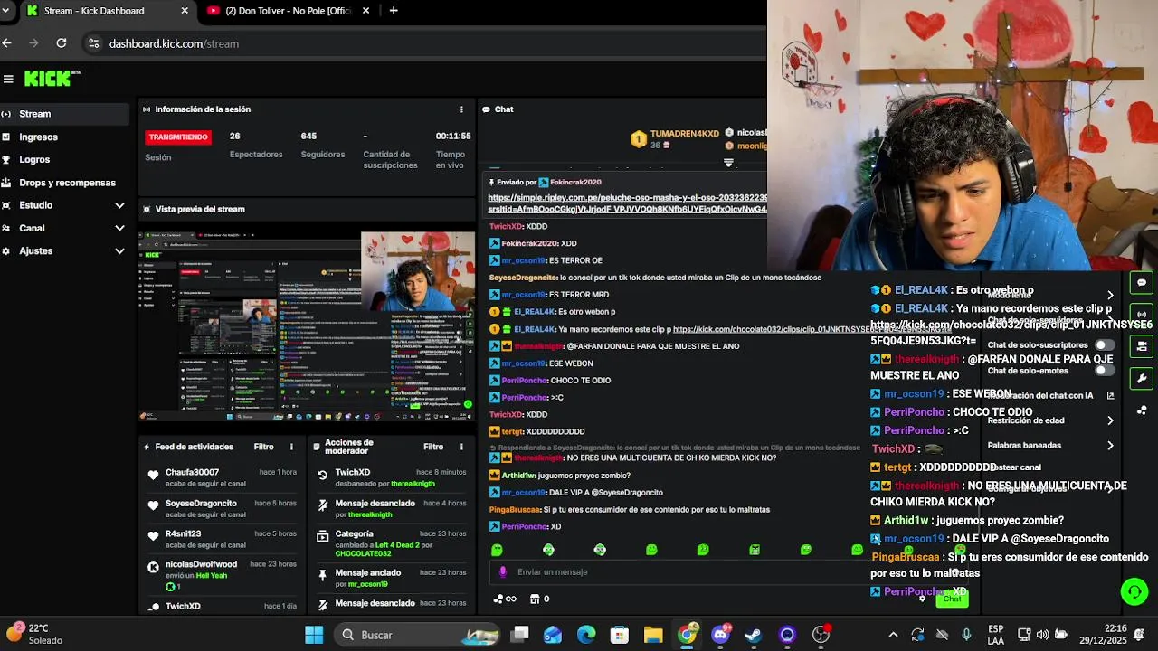Image resolution: width=1158 pixels, height=651 pixels.
Task: Open channel points icon below message box
Action: [505, 599]
